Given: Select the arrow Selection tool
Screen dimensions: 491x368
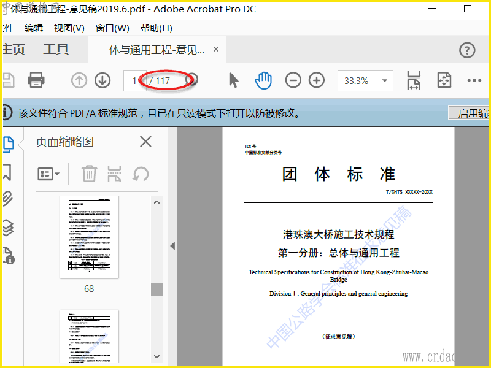Looking at the screenshot, I should [x=234, y=80].
